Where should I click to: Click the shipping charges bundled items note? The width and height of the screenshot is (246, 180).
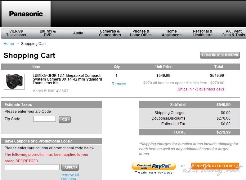tap(189, 149)
